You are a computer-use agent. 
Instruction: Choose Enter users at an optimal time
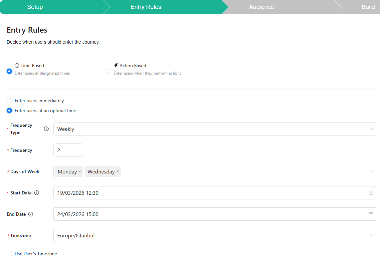pos(9,111)
